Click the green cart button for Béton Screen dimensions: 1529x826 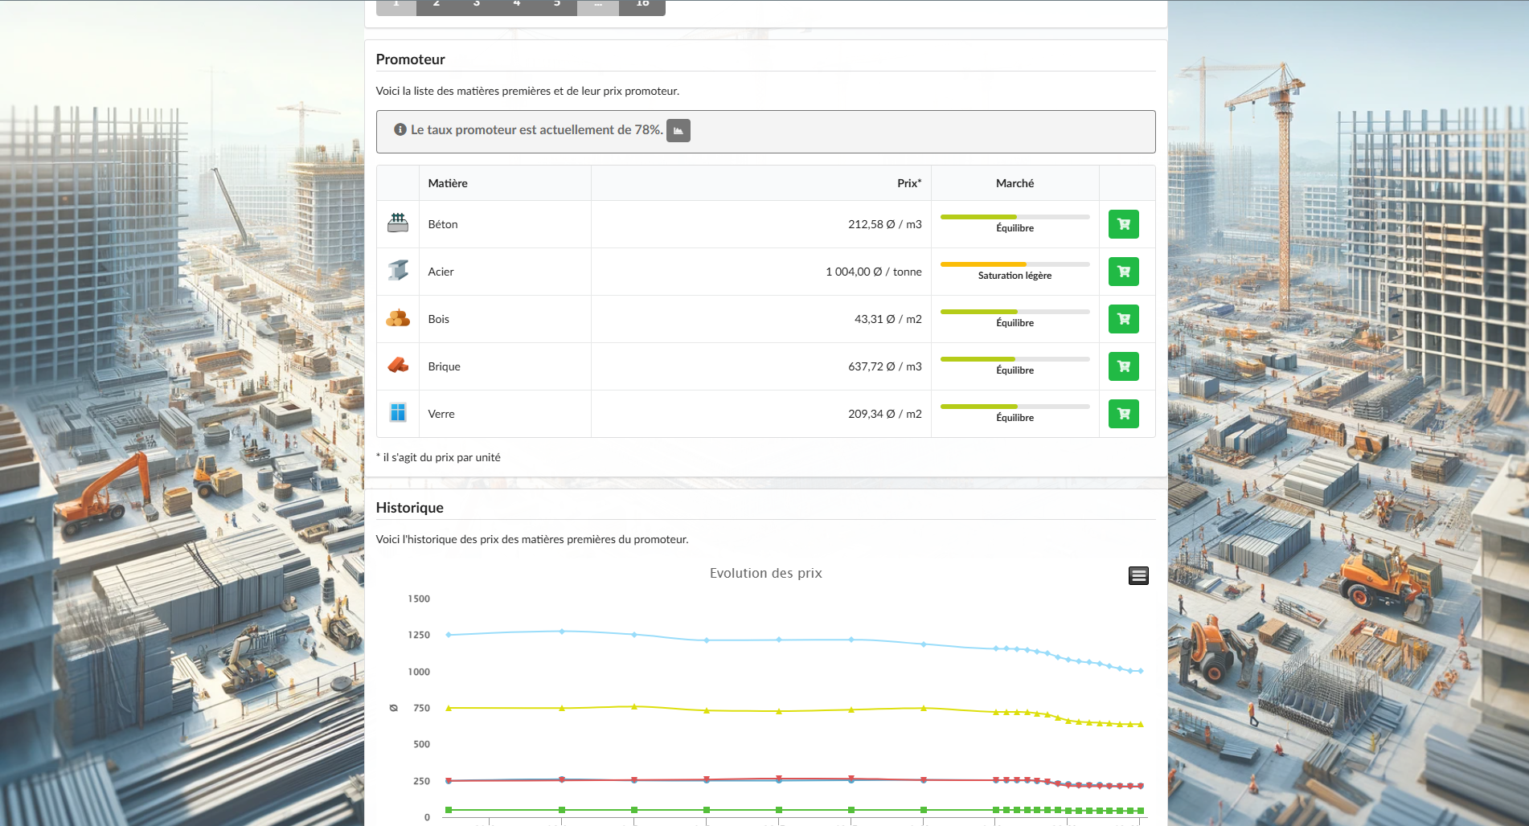(1123, 224)
